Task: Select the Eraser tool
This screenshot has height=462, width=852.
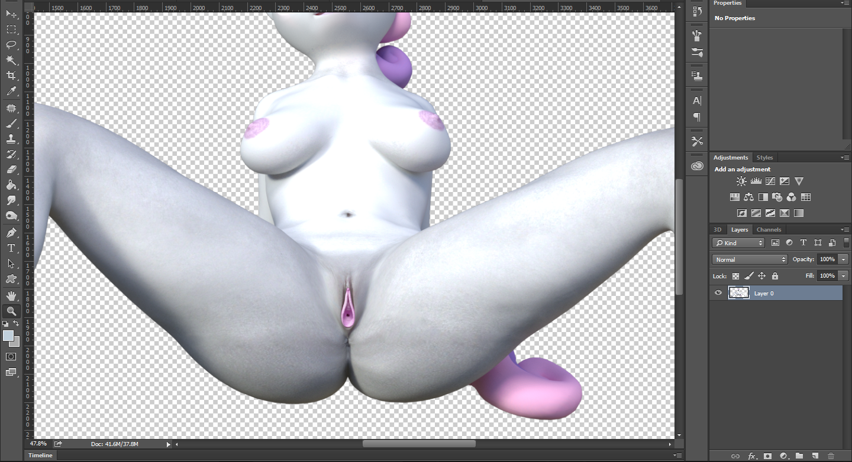Action: 11,170
